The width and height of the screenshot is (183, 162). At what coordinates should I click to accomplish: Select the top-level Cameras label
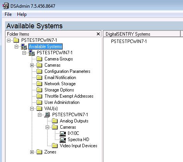tap(53, 65)
